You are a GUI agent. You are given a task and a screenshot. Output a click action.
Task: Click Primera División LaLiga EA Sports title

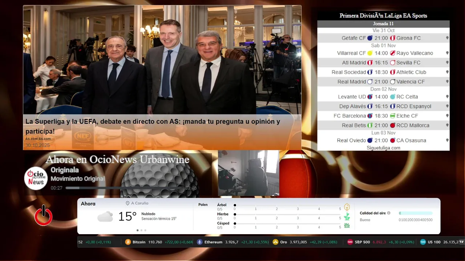point(383,16)
